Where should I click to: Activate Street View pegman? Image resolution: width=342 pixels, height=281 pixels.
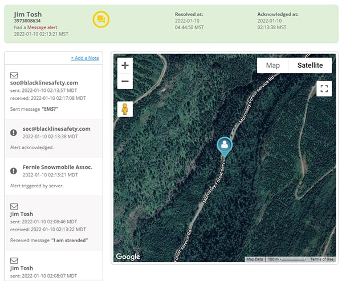(125, 109)
